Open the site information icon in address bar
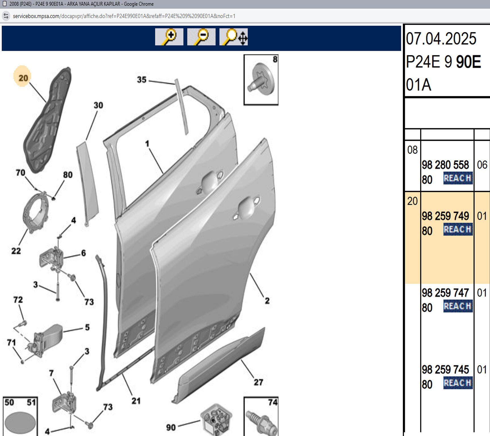Viewport: 490px width, 436px height. [6, 16]
